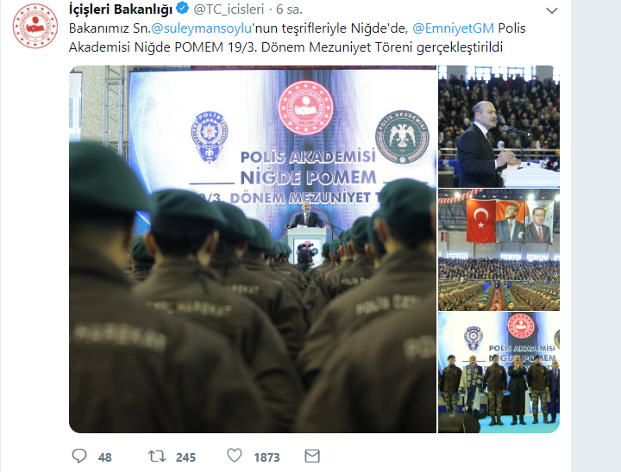Like the tweet with heart icon

tap(234, 456)
